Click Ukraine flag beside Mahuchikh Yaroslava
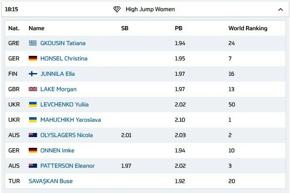291x193 pixels. [33, 120]
